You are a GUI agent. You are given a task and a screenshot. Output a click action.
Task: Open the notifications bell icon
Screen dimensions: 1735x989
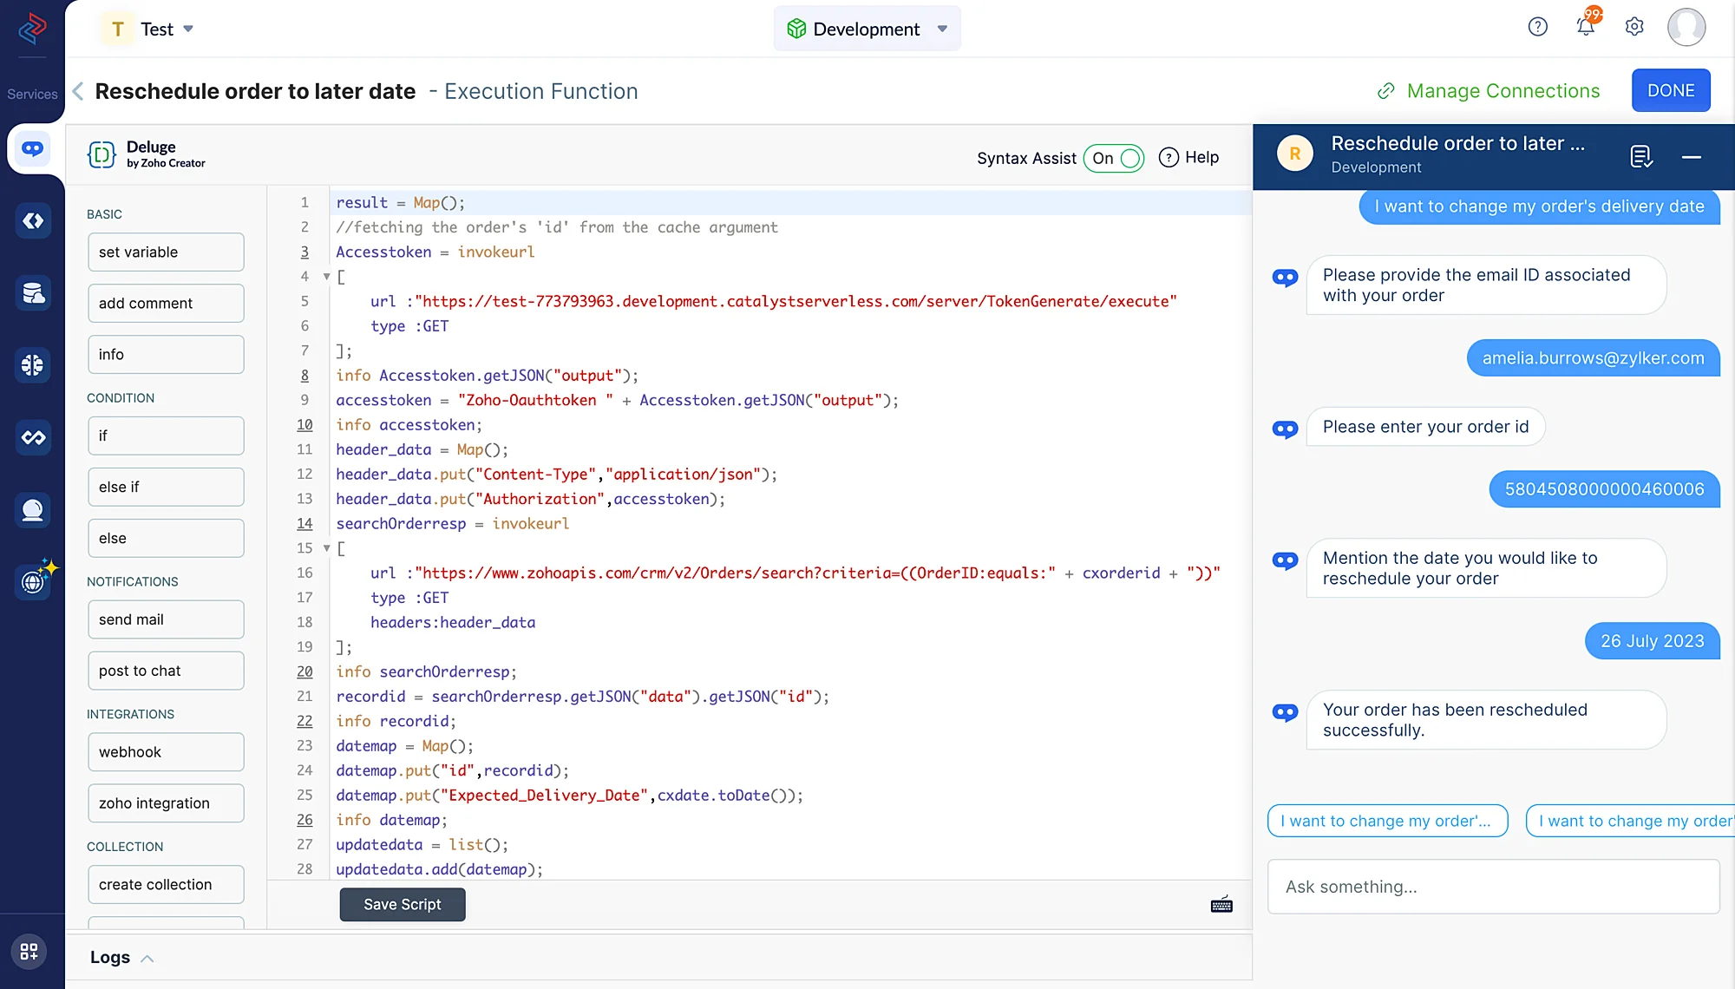point(1586,27)
